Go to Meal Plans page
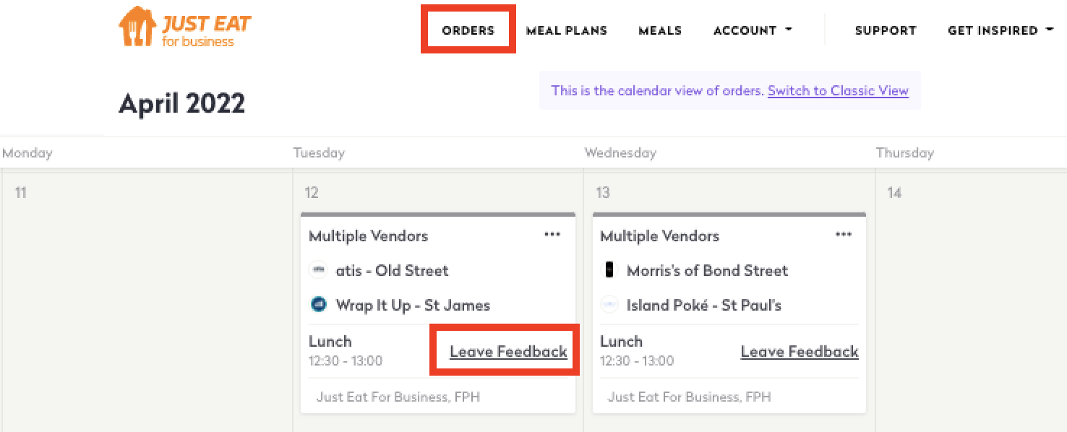The width and height of the screenshot is (1067, 432). 567,30
